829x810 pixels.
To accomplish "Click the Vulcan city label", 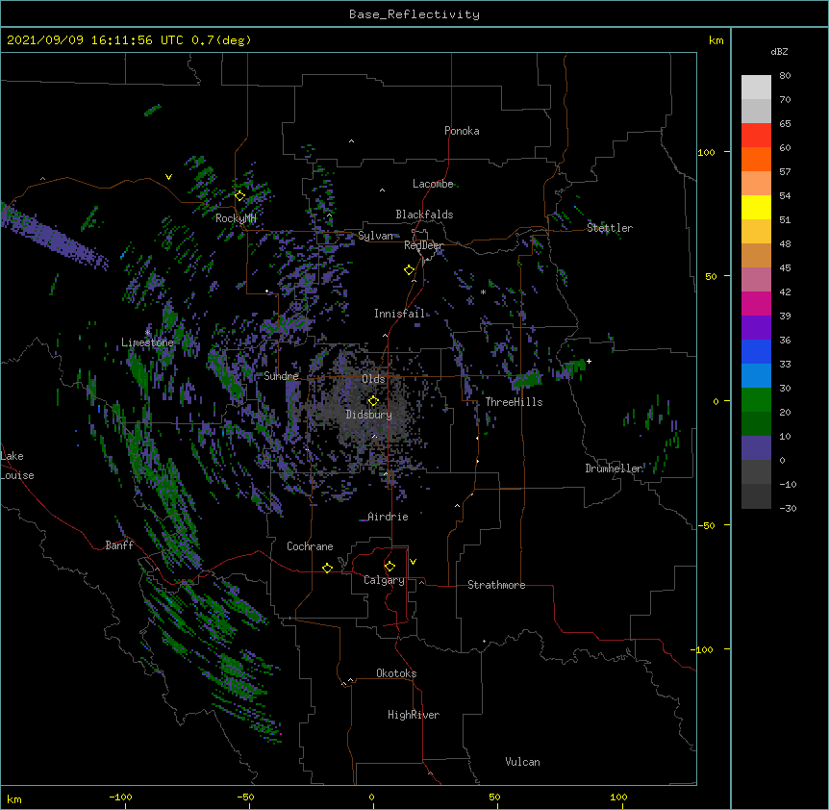I will click(522, 762).
